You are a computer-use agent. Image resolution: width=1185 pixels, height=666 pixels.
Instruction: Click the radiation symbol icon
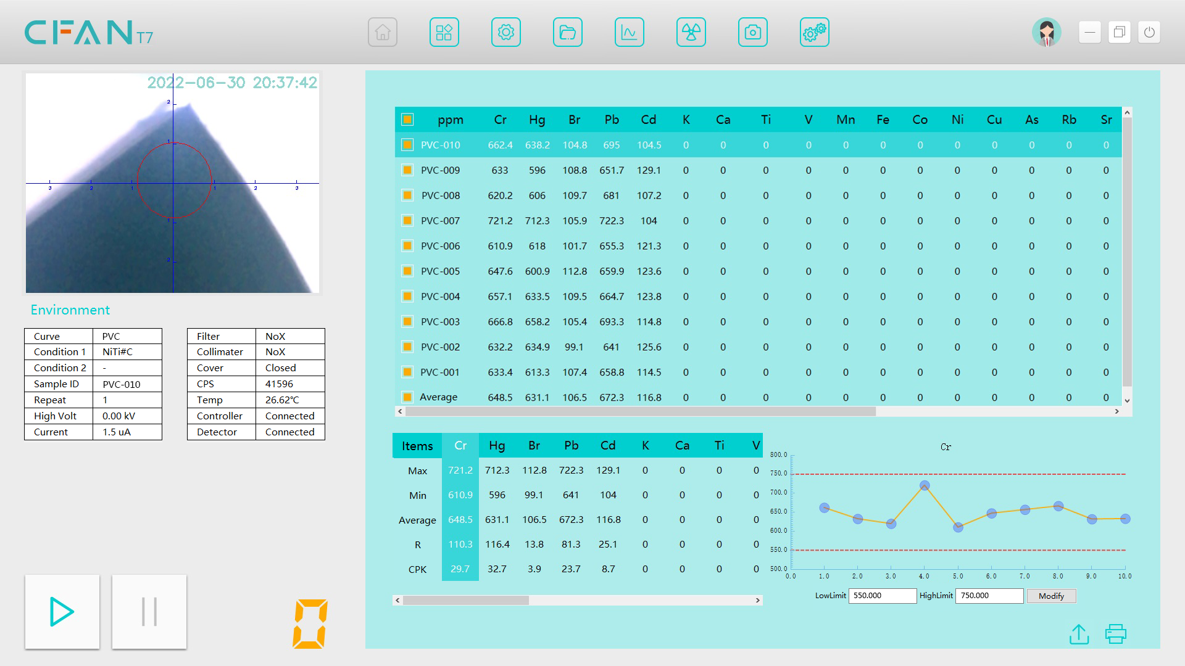coord(691,32)
